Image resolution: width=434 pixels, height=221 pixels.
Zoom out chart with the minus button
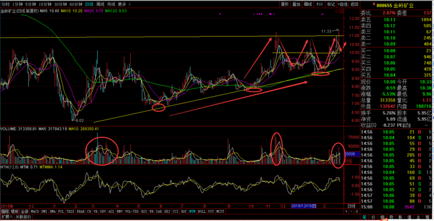[351, 211]
